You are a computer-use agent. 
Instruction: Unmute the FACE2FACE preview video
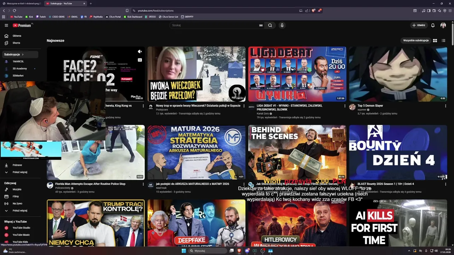(x=140, y=52)
